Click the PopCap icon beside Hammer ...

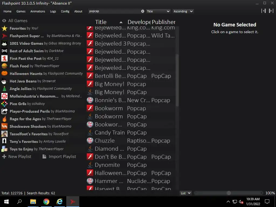(x=90, y=181)
